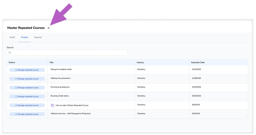The width and height of the screenshot is (256, 135).
Task: Click the Expiration Date column header
Action: [198, 62]
